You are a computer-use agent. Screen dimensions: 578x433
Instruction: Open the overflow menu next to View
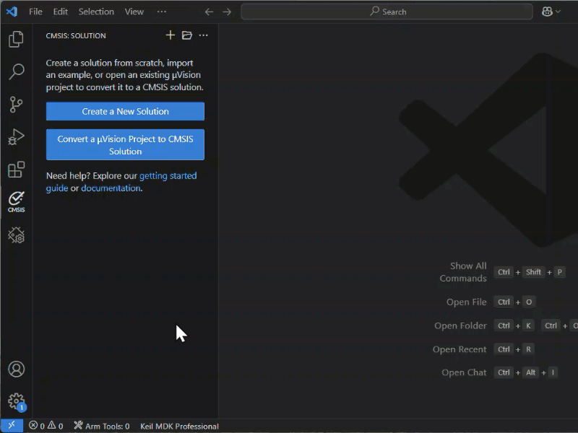point(162,11)
